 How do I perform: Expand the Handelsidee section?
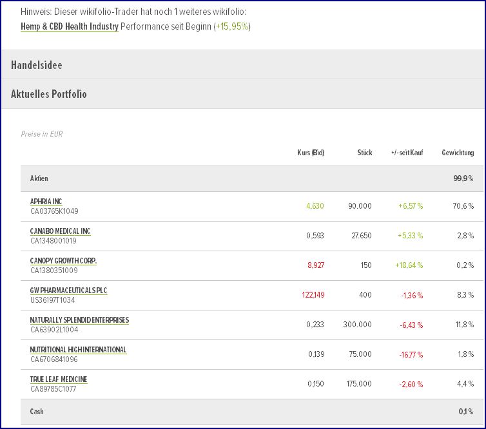(37, 65)
